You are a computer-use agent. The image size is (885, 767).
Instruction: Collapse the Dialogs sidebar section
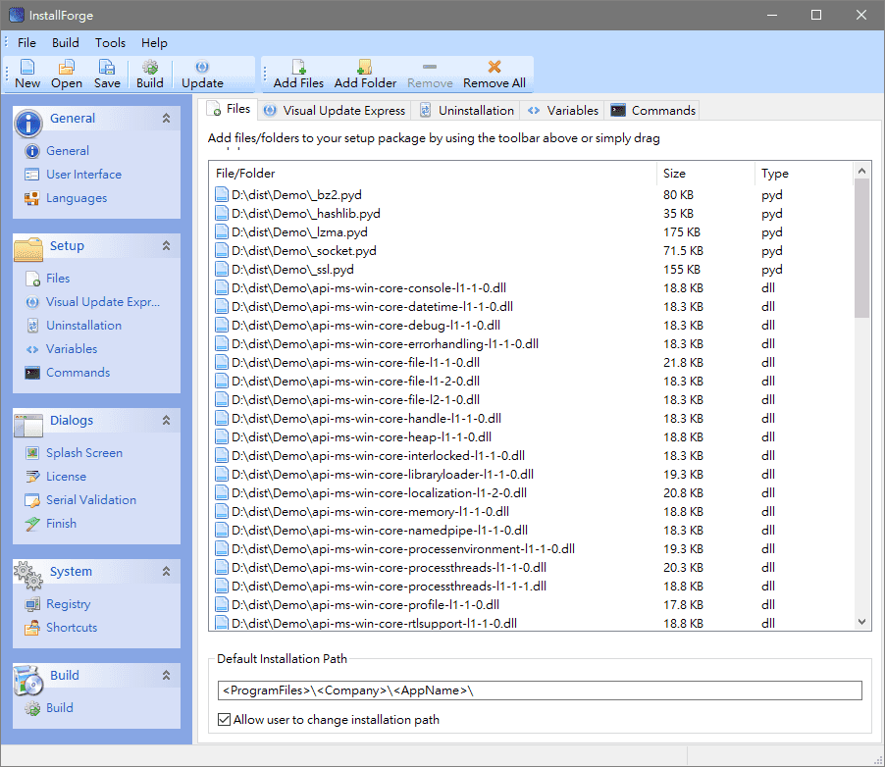166,420
